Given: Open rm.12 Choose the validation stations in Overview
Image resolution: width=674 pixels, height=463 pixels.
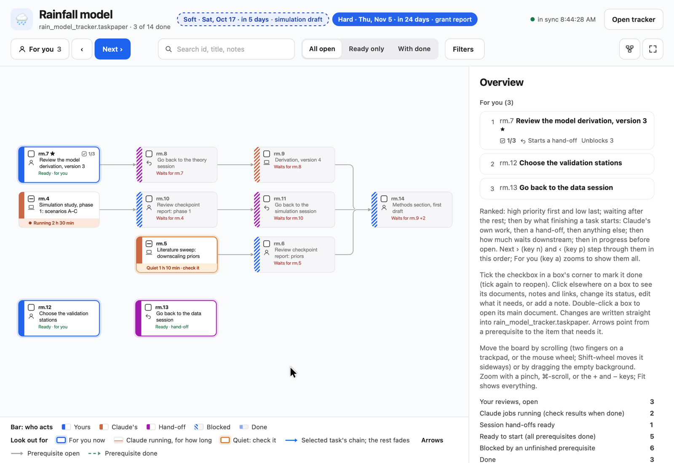Looking at the screenshot, I should click(567, 163).
